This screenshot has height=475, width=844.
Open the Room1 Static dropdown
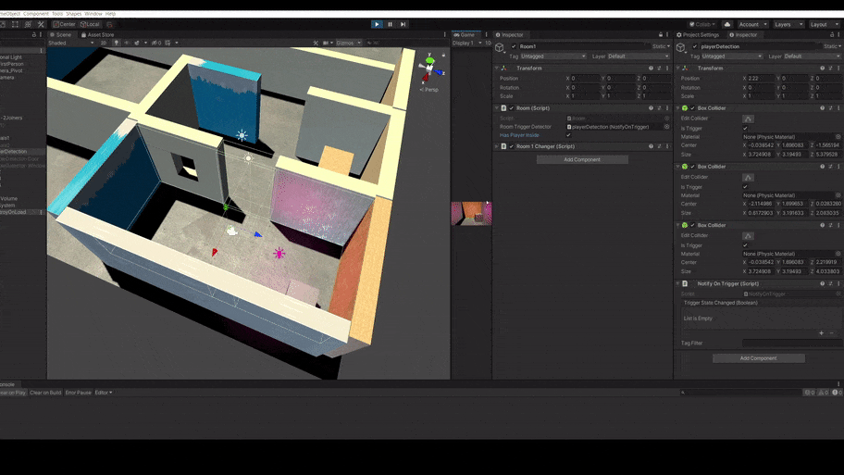pos(661,46)
